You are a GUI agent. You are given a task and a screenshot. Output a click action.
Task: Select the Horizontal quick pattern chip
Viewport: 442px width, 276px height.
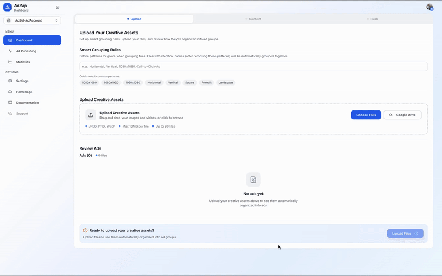[x=154, y=83]
